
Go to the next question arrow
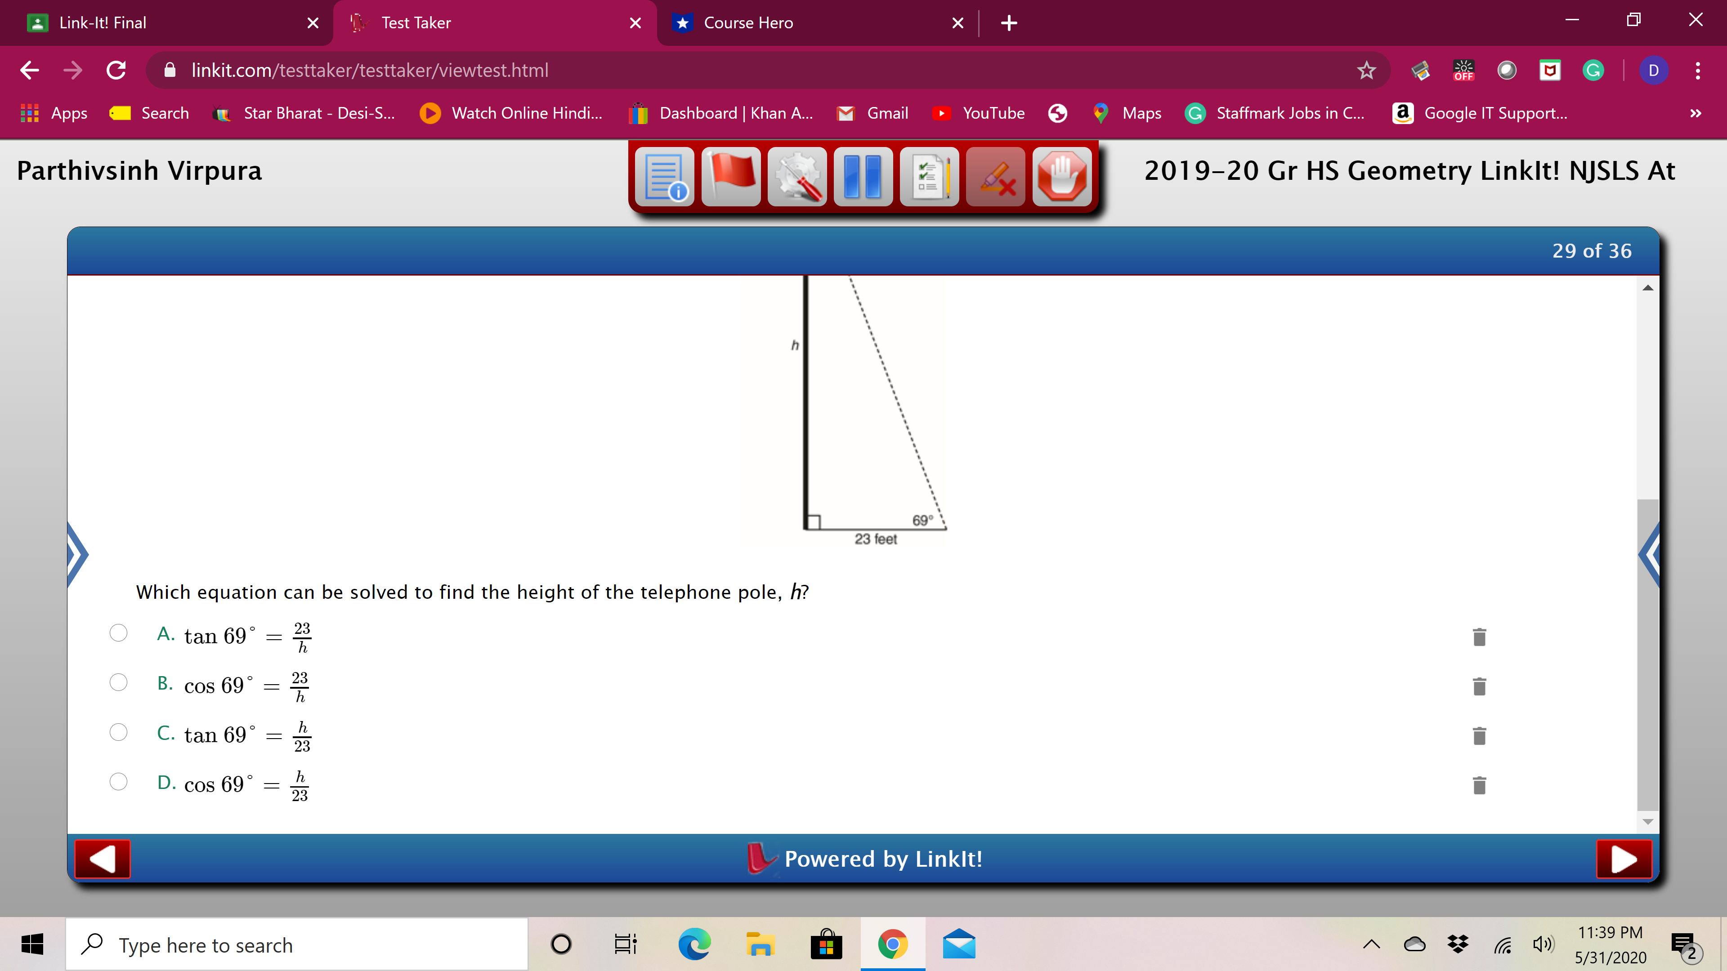tap(1623, 859)
